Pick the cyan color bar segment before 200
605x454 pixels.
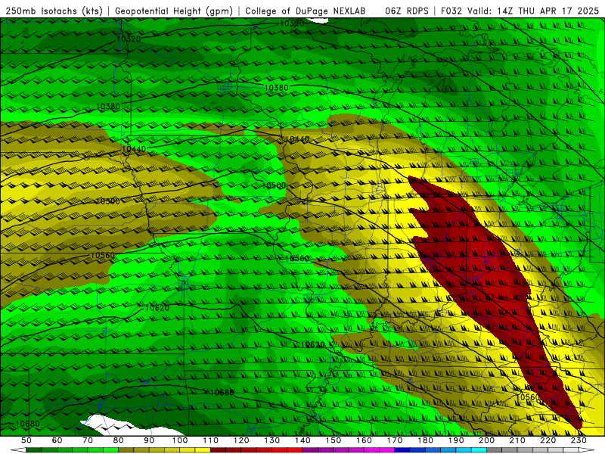(x=479, y=450)
